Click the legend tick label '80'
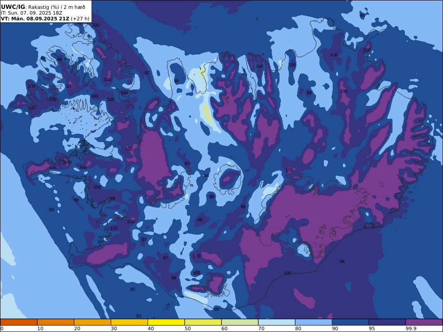 [298, 328]
